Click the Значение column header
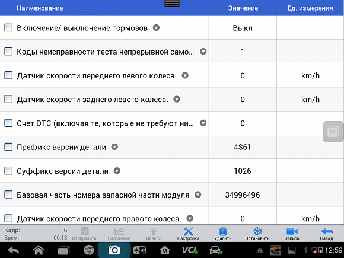Screen dimensions: 344x258 pos(243,8)
